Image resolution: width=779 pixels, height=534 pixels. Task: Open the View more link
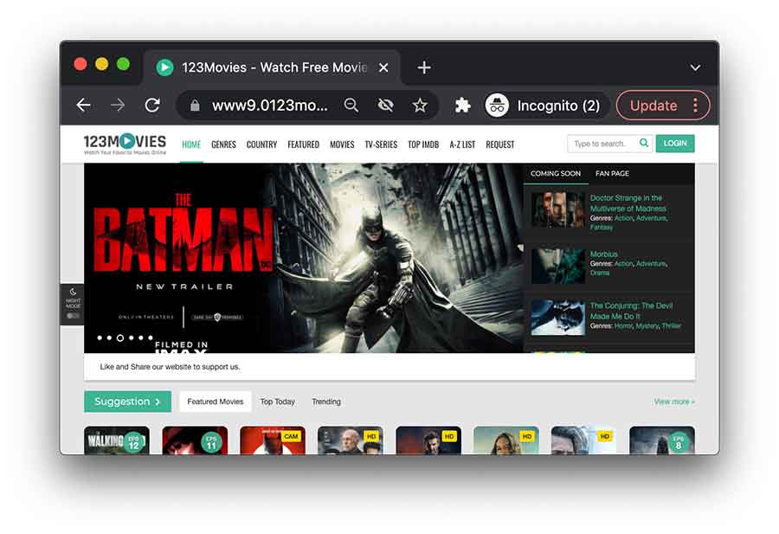[673, 402]
